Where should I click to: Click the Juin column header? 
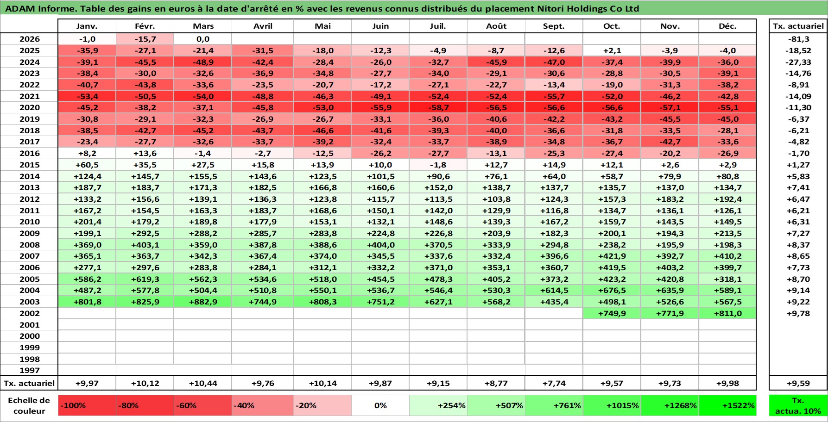click(380, 26)
